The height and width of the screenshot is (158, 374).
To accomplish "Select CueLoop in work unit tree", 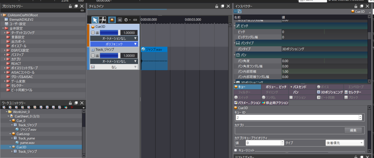I will click(23, 134).
